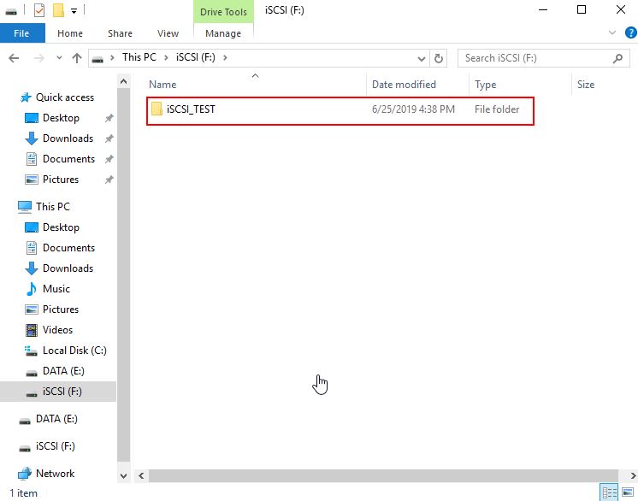Viewport: 638px width, 501px height.
Task: Switch to the Home ribbon tab
Action: [70, 33]
